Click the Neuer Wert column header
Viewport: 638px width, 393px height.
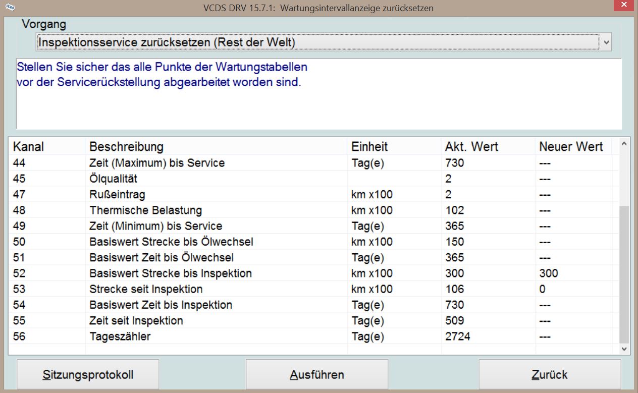[573, 147]
